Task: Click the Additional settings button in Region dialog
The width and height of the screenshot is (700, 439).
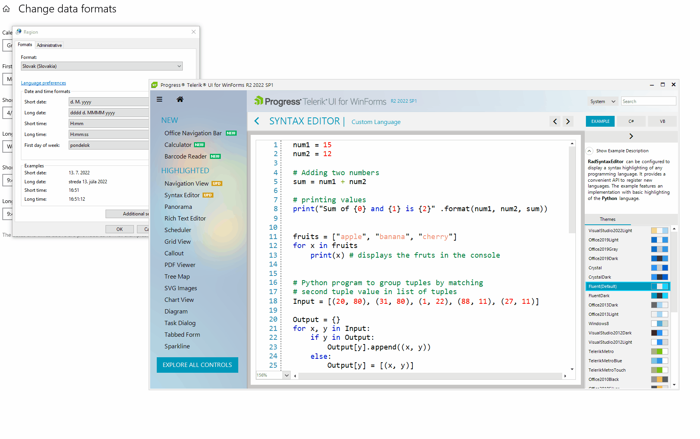Action: [128, 214]
